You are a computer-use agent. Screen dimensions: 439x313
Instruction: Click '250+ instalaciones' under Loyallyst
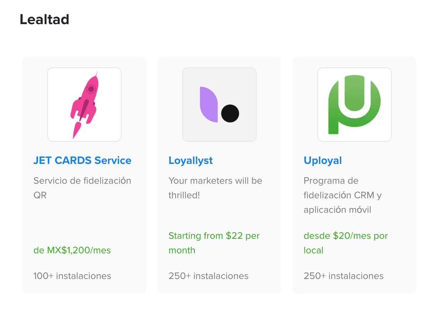point(208,276)
